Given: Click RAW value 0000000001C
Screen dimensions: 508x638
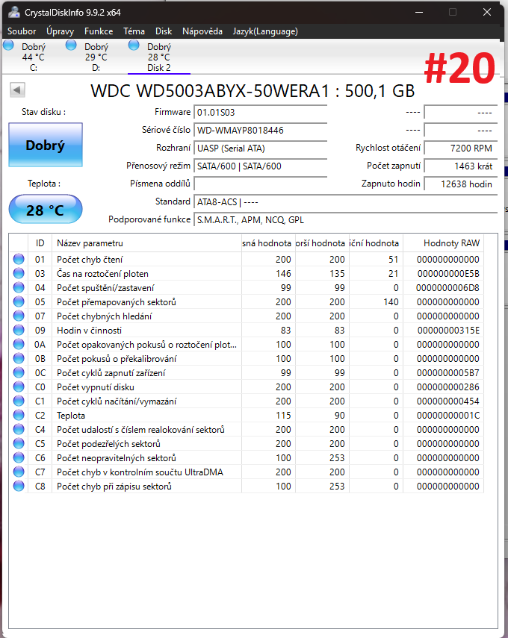Looking at the screenshot, I should tap(448, 416).
